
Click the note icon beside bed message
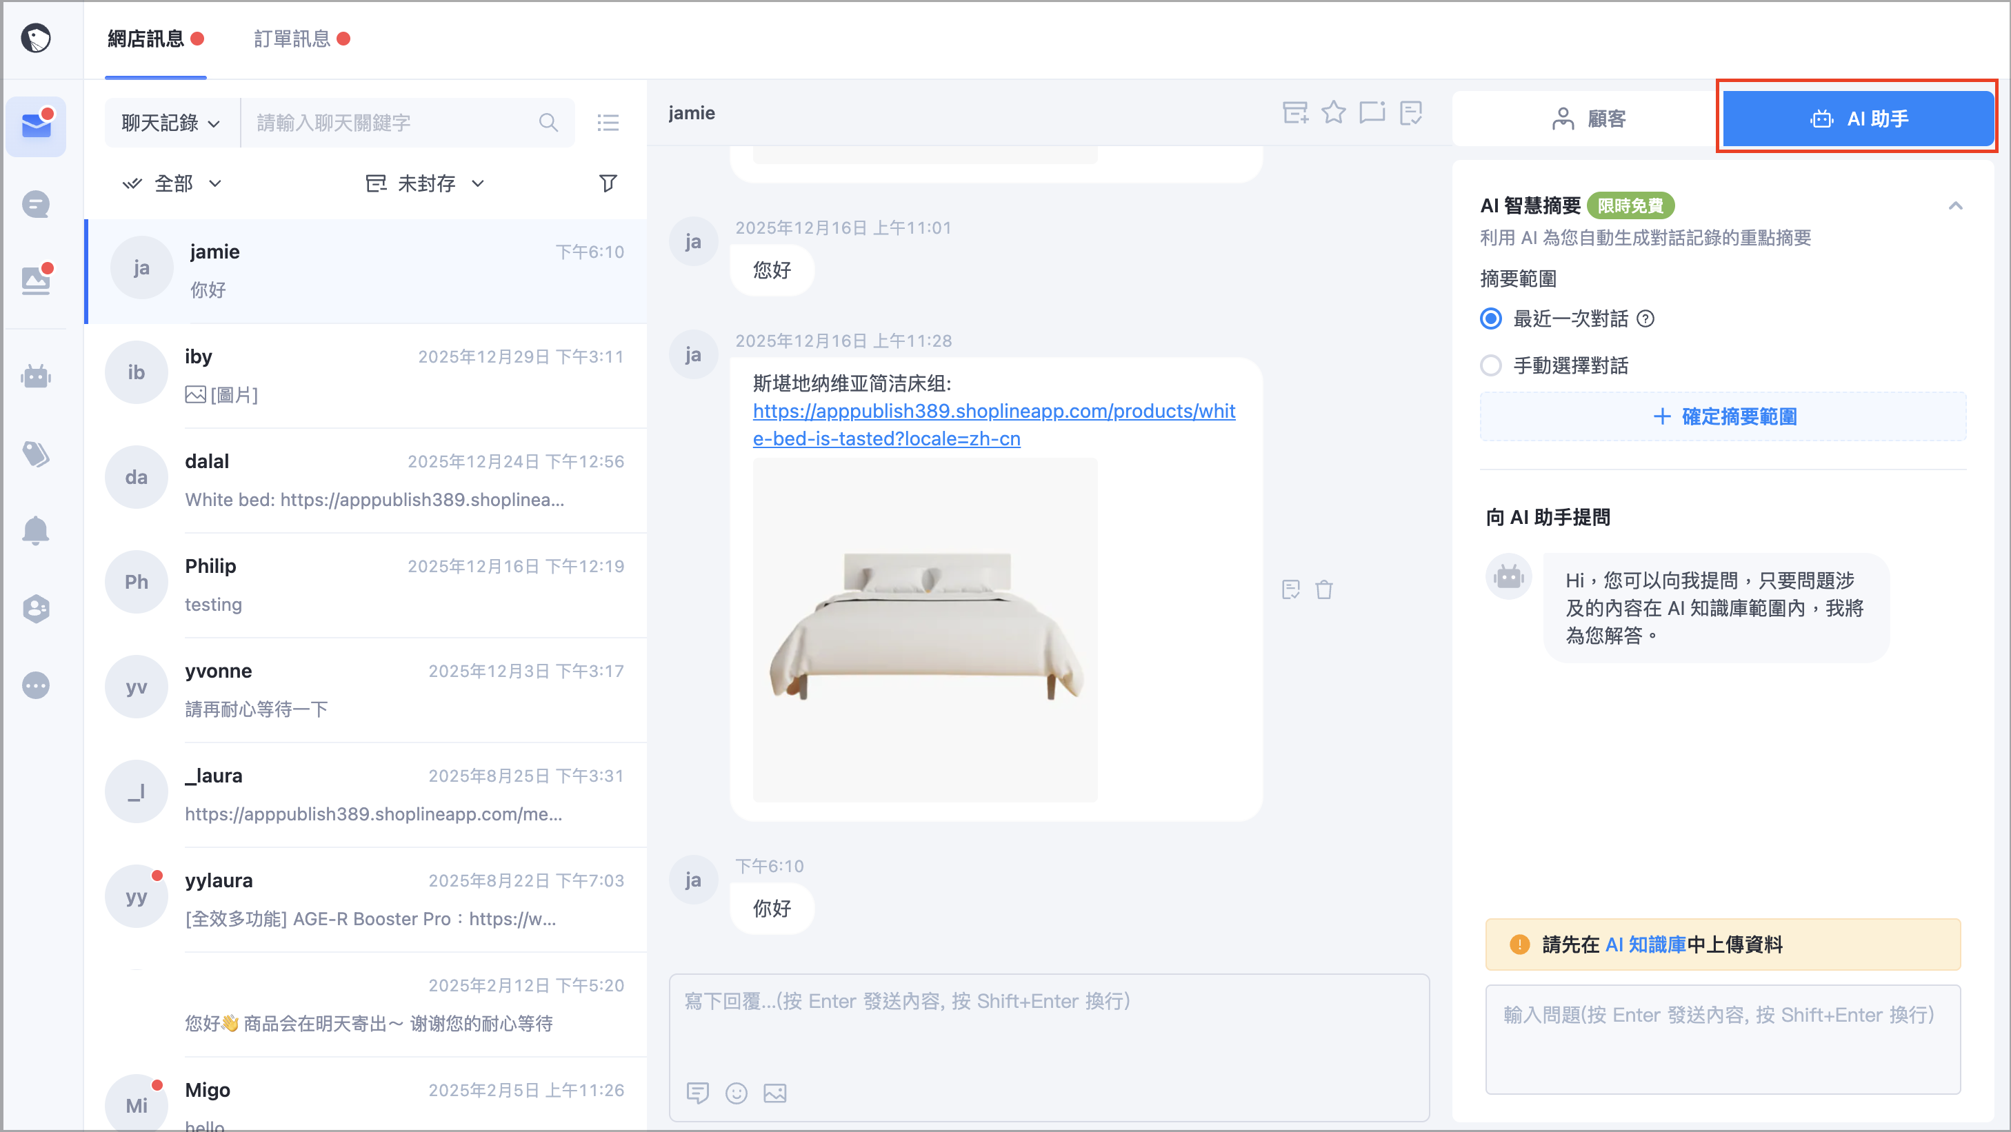click(x=1291, y=590)
